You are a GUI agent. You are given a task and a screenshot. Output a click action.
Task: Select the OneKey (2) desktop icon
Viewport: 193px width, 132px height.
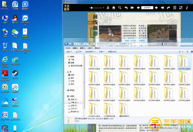click(15, 61)
